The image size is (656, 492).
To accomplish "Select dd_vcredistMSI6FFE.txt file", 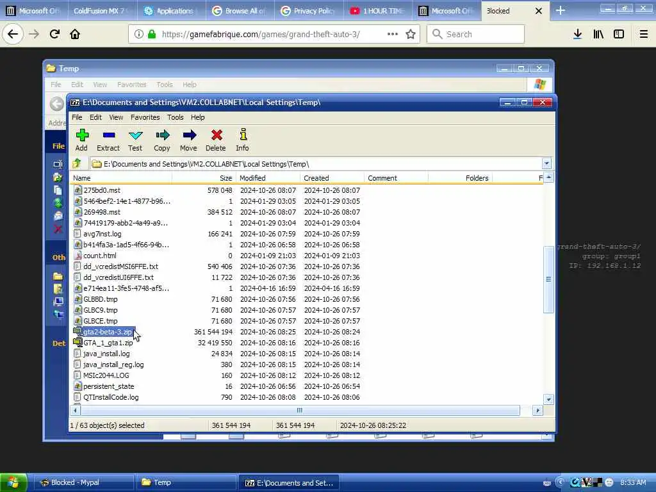I will point(120,266).
